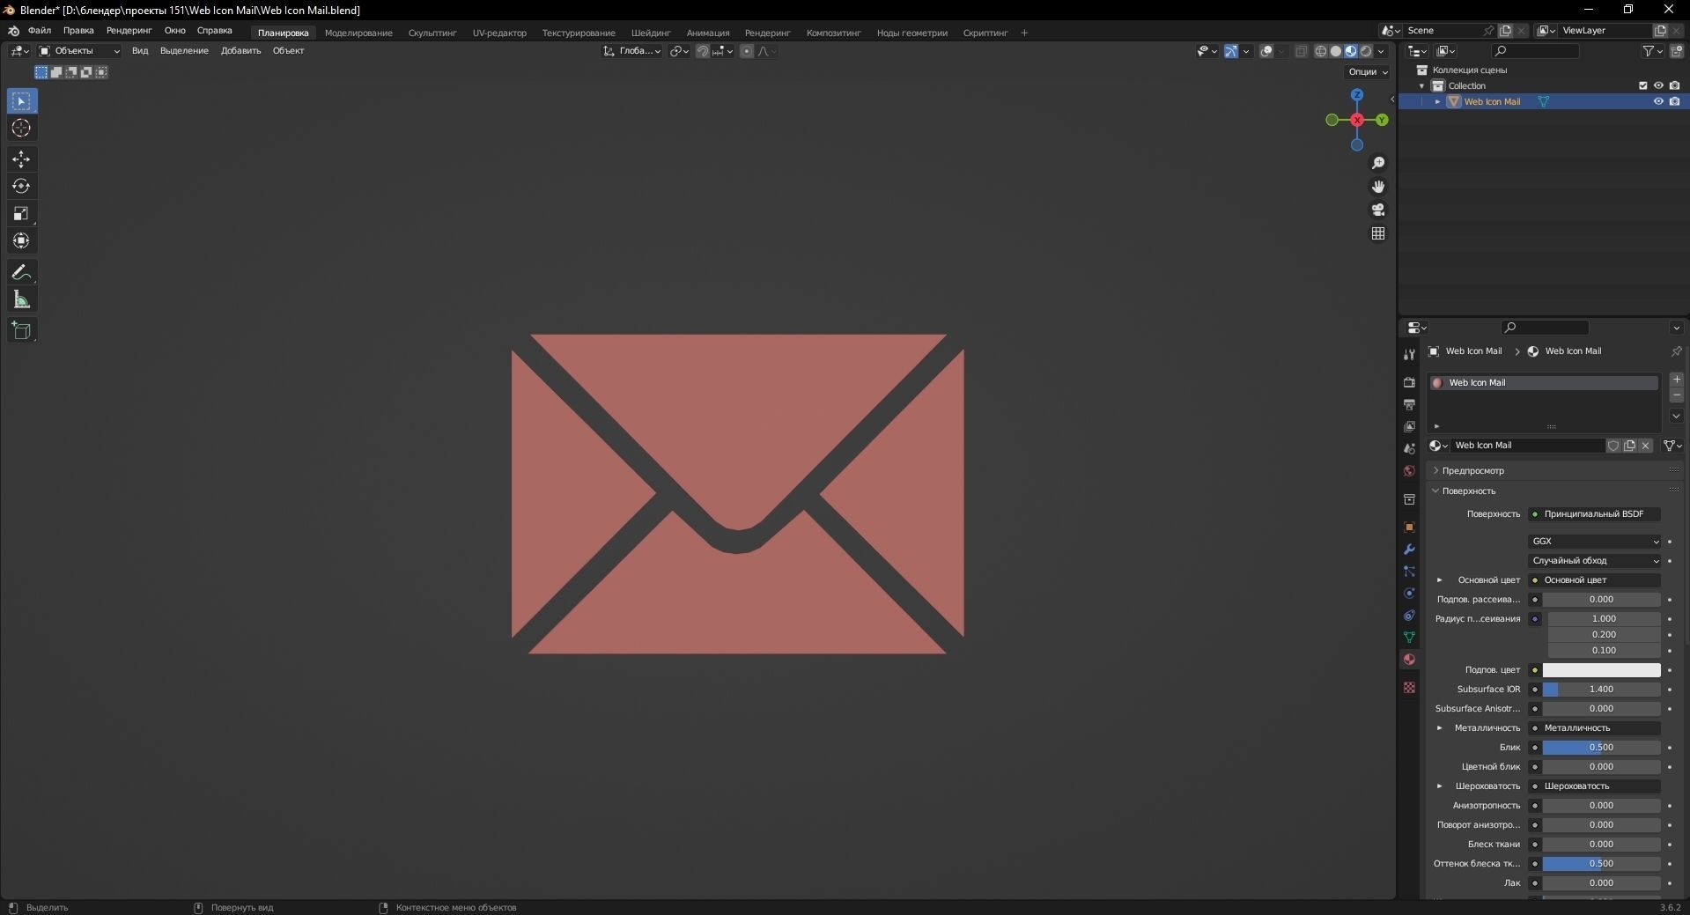Enable wireframe viewport shading
The width and height of the screenshot is (1690, 915).
click(1320, 51)
